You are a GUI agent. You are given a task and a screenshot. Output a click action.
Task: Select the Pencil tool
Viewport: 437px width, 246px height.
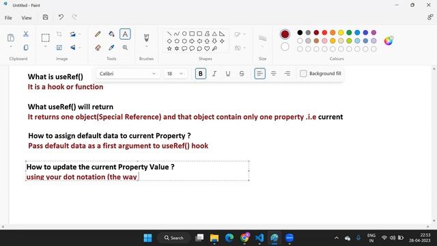98,34
